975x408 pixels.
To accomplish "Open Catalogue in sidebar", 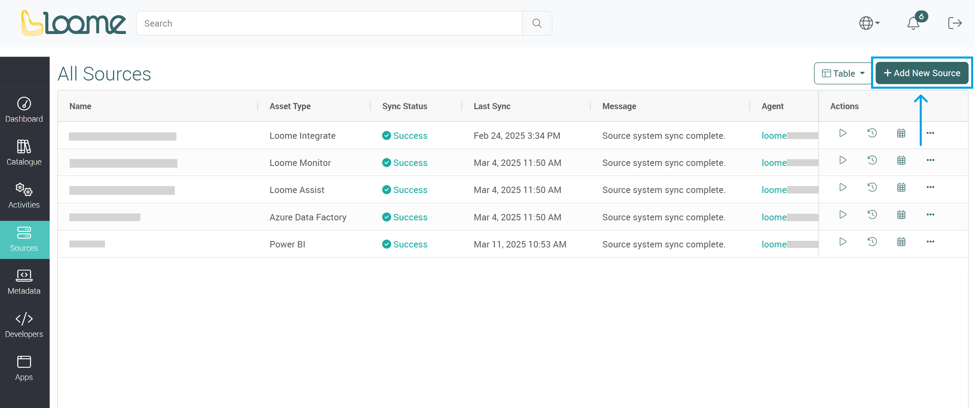I will click(24, 153).
